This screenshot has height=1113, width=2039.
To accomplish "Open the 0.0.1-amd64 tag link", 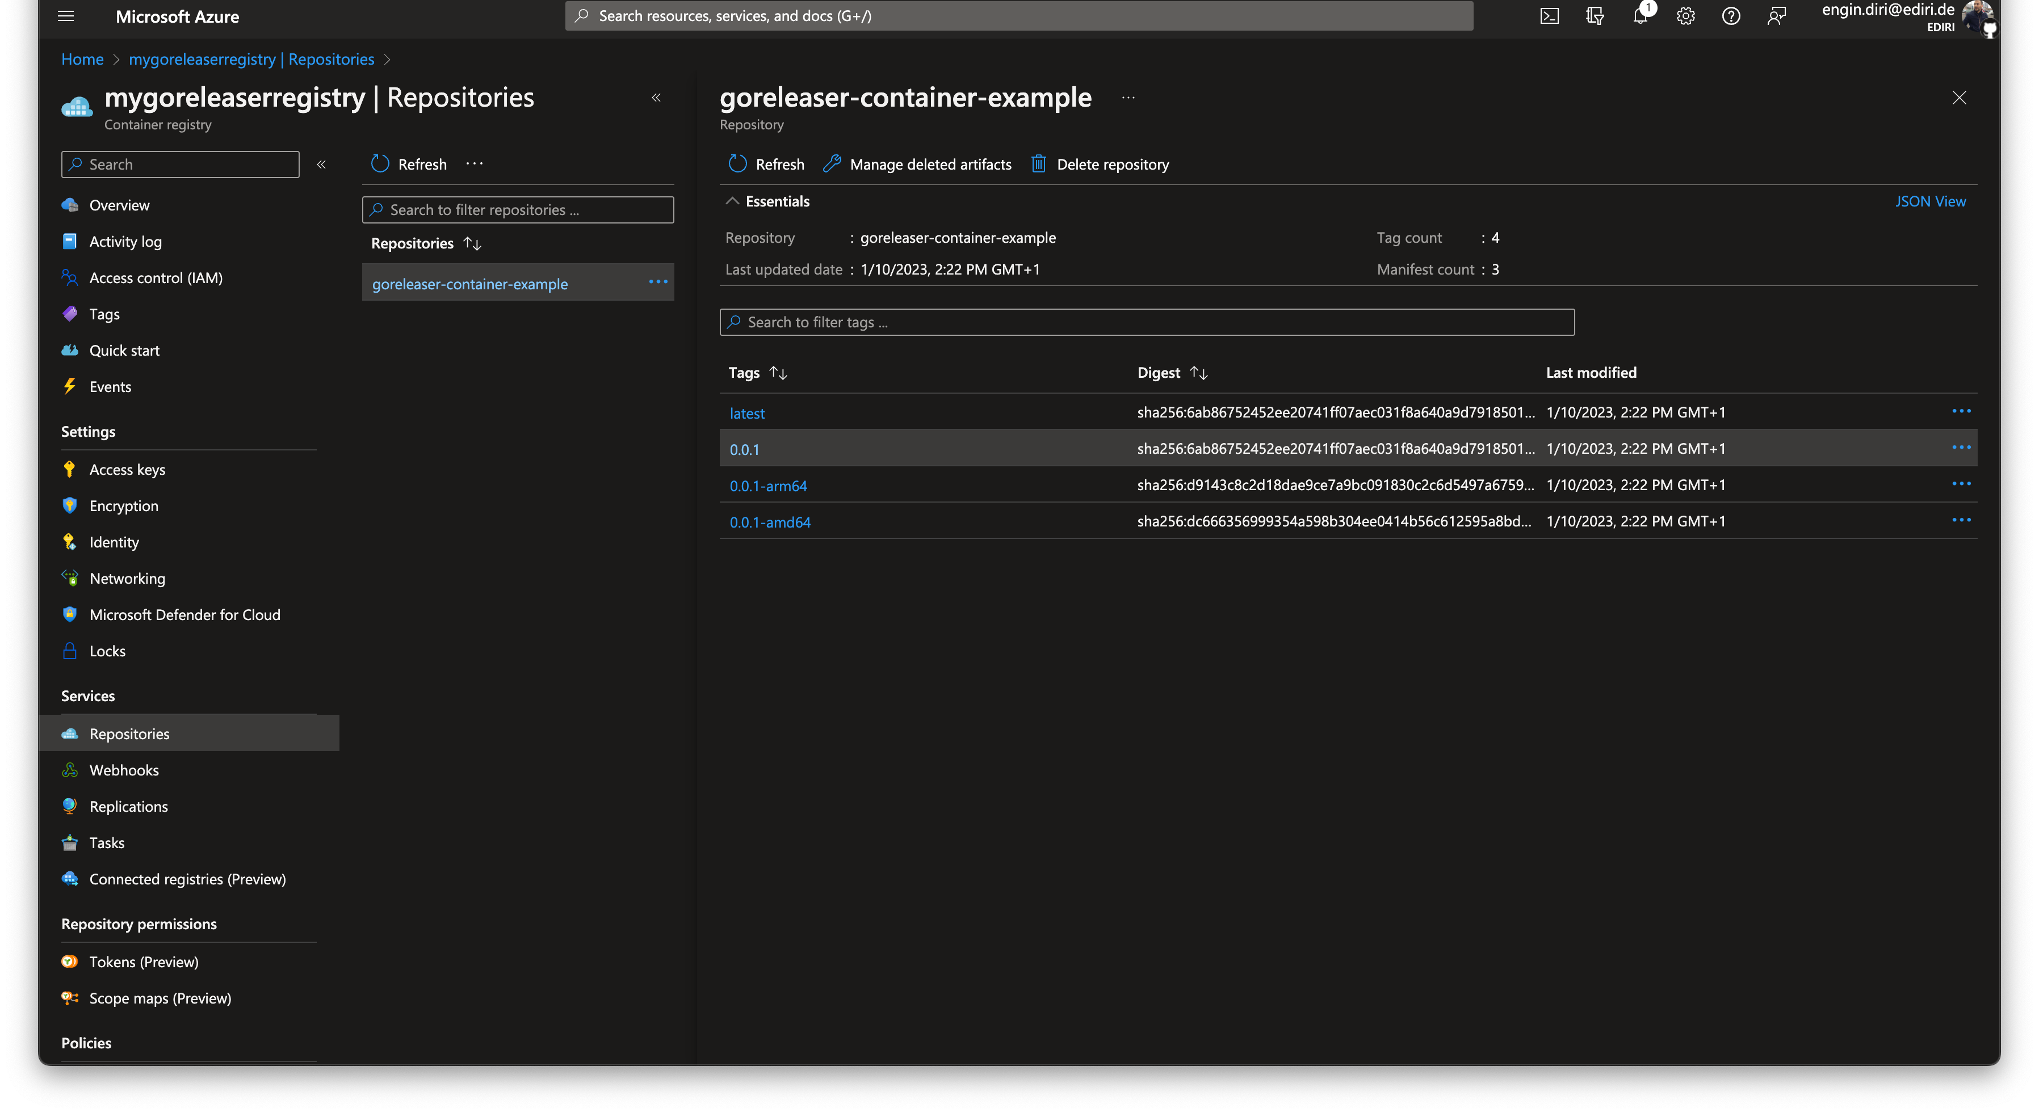I will pyautogui.click(x=769, y=522).
